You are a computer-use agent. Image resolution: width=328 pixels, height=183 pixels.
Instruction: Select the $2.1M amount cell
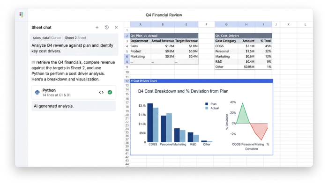(x=246, y=46)
